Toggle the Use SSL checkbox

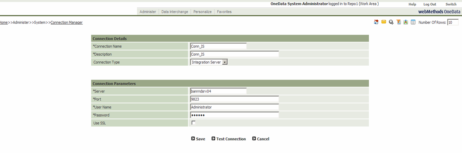193,123
